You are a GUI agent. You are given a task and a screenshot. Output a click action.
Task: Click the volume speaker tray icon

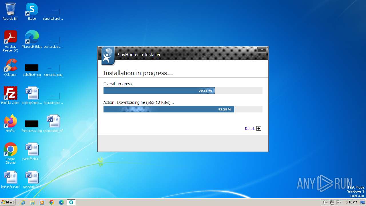tap(325, 202)
